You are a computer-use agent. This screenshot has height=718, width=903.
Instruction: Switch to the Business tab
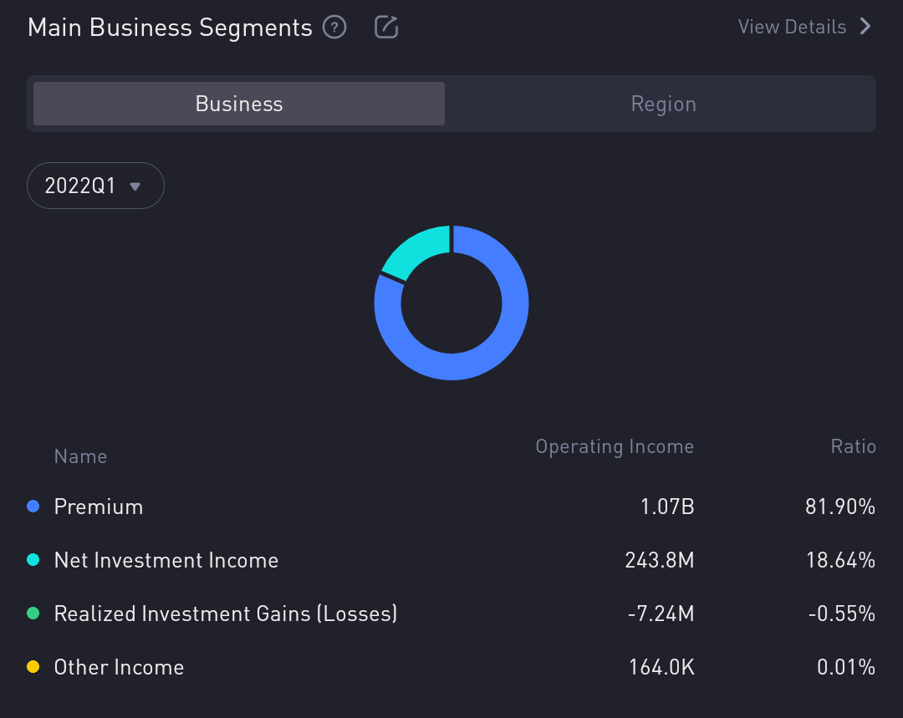pyautogui.click(x=239, y=104)
